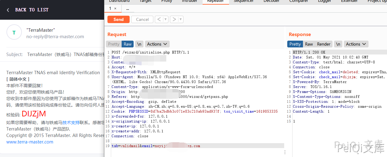387x157 pixels.
Task: Toggle the \n non-printable characters in Response
Action: click(338, 44)
